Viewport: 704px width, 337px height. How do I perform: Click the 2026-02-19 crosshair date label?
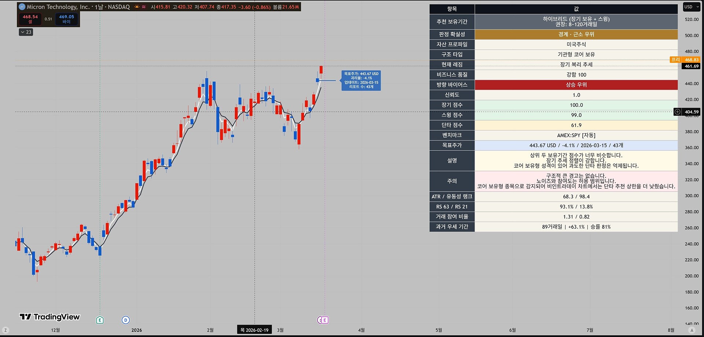point(254,330)
